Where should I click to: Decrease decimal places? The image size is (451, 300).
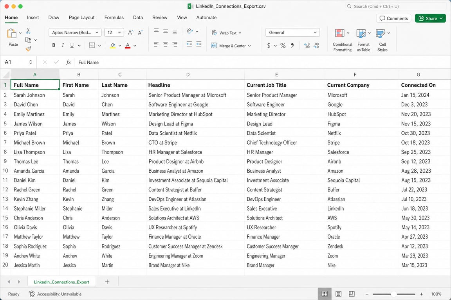316,45
